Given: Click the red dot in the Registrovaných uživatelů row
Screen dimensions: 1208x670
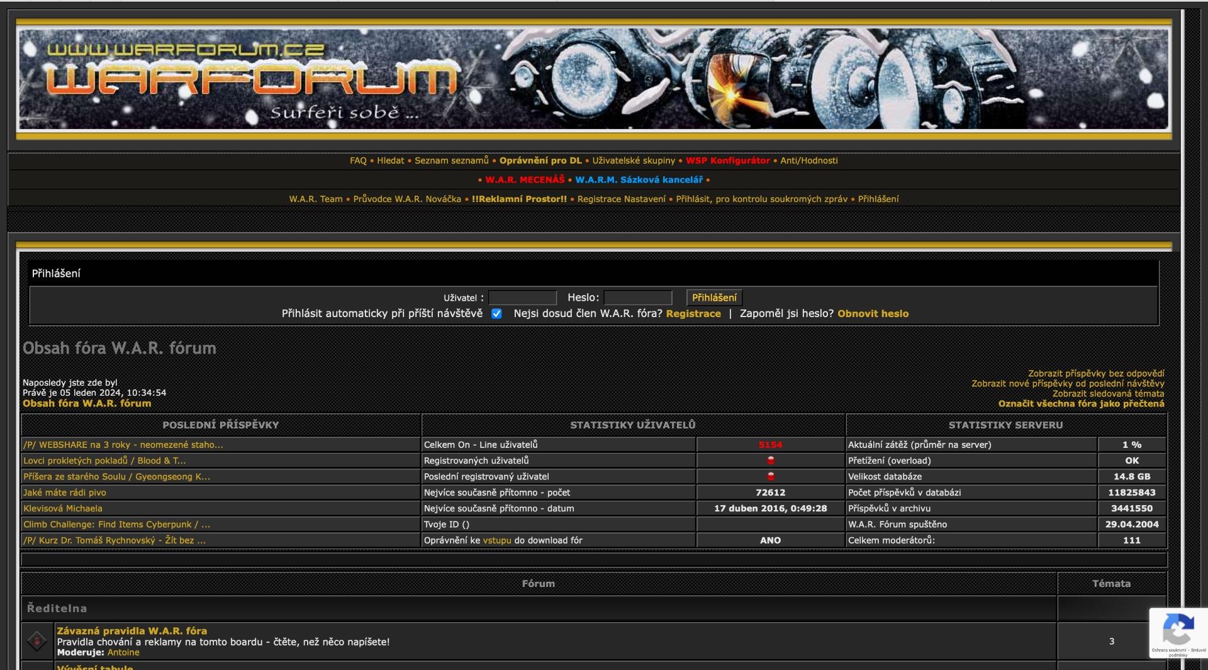Looking at the screenshot, I should coord(770,461).
